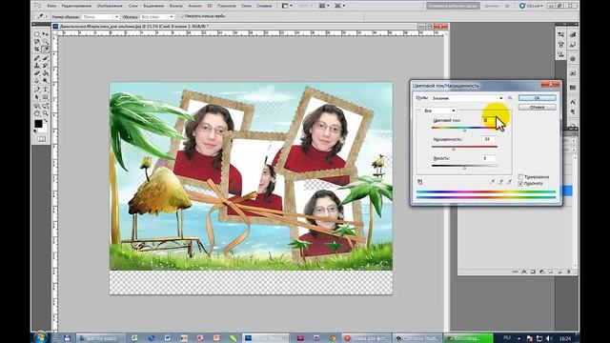Select the Path Selection tool
Viewport: 610px width, 343px height.
pyautogui.click(x=37, y=97)
